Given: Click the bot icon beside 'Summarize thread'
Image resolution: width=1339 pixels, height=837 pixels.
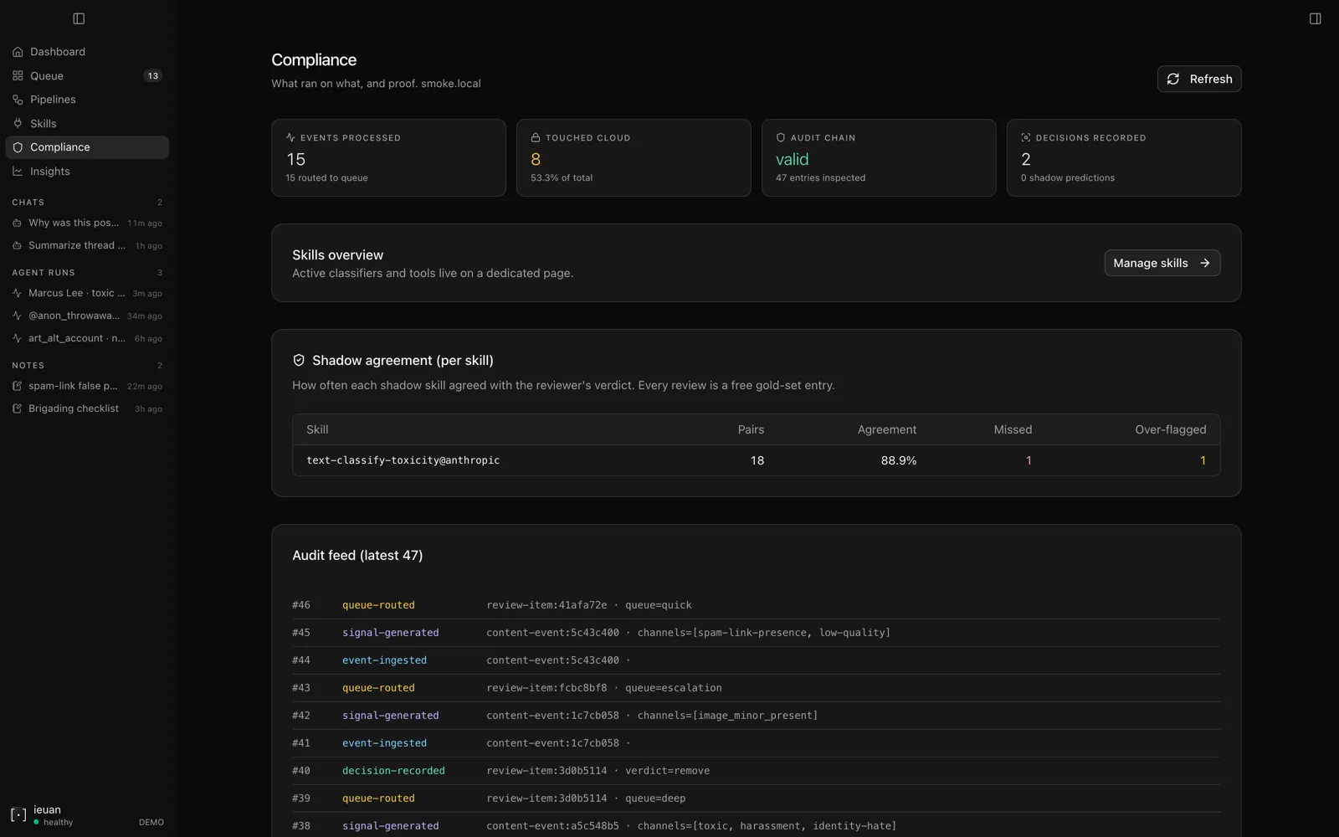Looking at the screenshot, I should 17,246.
